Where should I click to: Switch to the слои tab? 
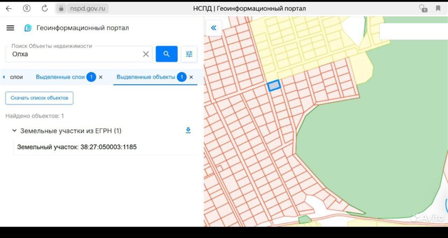coord(16,77)
